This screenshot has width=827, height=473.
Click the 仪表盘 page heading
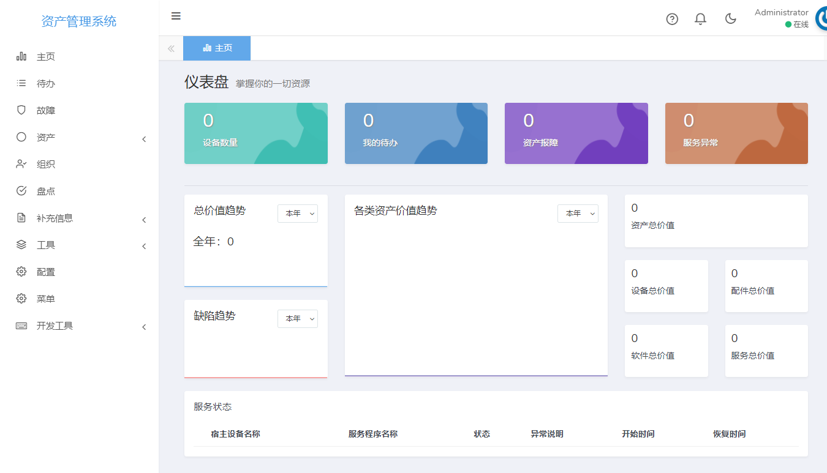[x=206, y=82]
